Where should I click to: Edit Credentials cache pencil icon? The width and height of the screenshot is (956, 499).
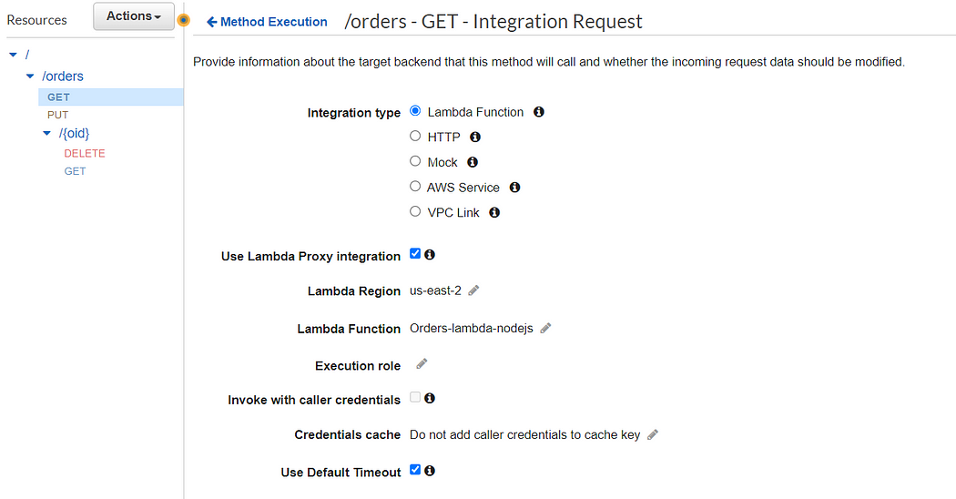653,435
